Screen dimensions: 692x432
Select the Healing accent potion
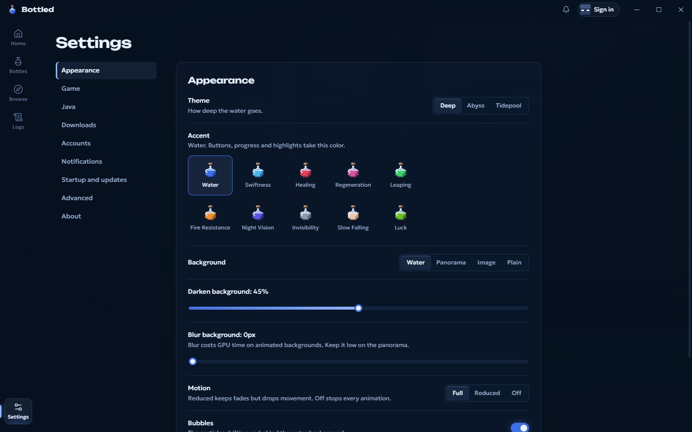click(x=306, y=175)
